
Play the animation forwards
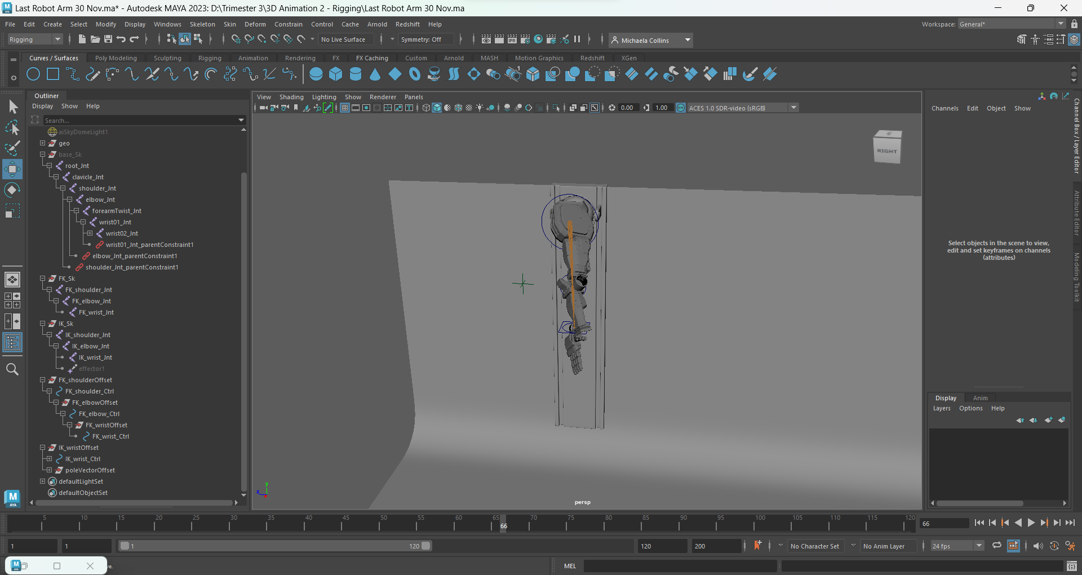pos(1031,523)
